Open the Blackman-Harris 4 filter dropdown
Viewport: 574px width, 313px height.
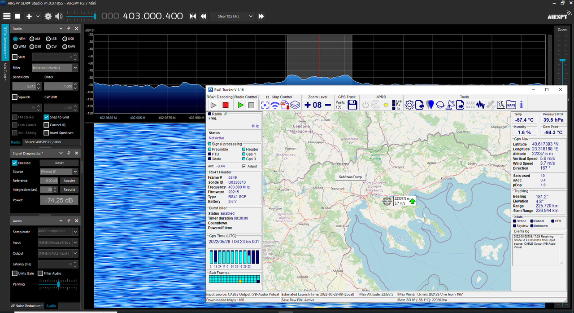(x=55, y=68)
